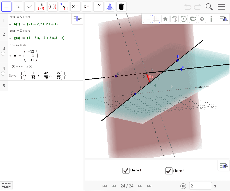The image size is (230, 191).
Task: Click output g(s) := (1 − 3s, −2 + 5s, 3 − s)
Action: click(39, 38)
